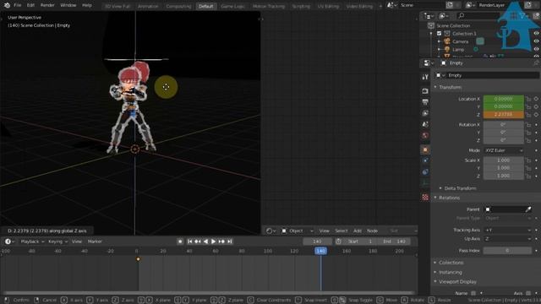Select Scene Collection in the outliner
This screenshot has height=304, width=541.
tap(453, 25)
